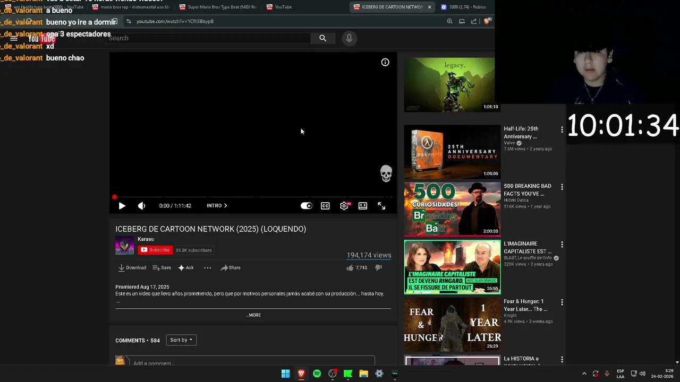
Task: Toggle the autoplay switch in the player
Action: [307, 206]
